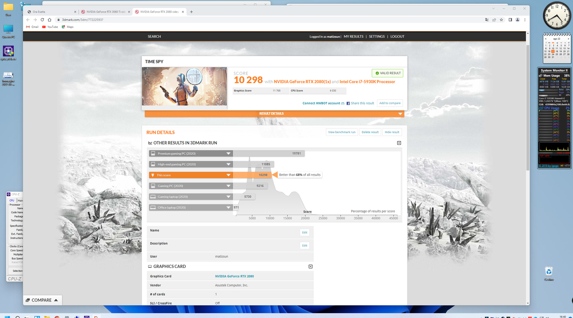Click the Delete result button
Screen dimensions: 573x318
(x=370, y=132)
